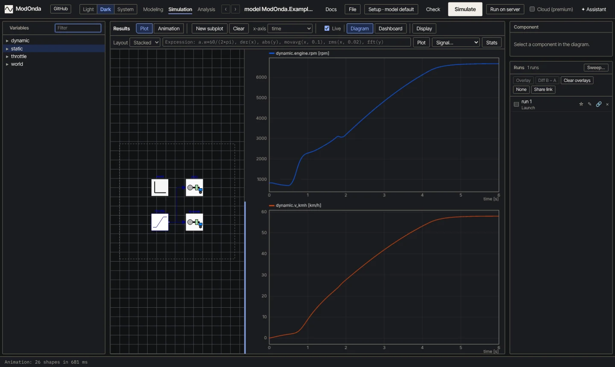The width and height of the screenshot is (615, 367).
Task: Click the dynamic.engine.rpm legend entry
Action: pyautogui.click(x=299, y=53)
